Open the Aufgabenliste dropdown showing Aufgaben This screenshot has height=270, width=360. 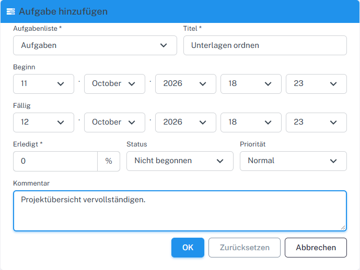95,45
